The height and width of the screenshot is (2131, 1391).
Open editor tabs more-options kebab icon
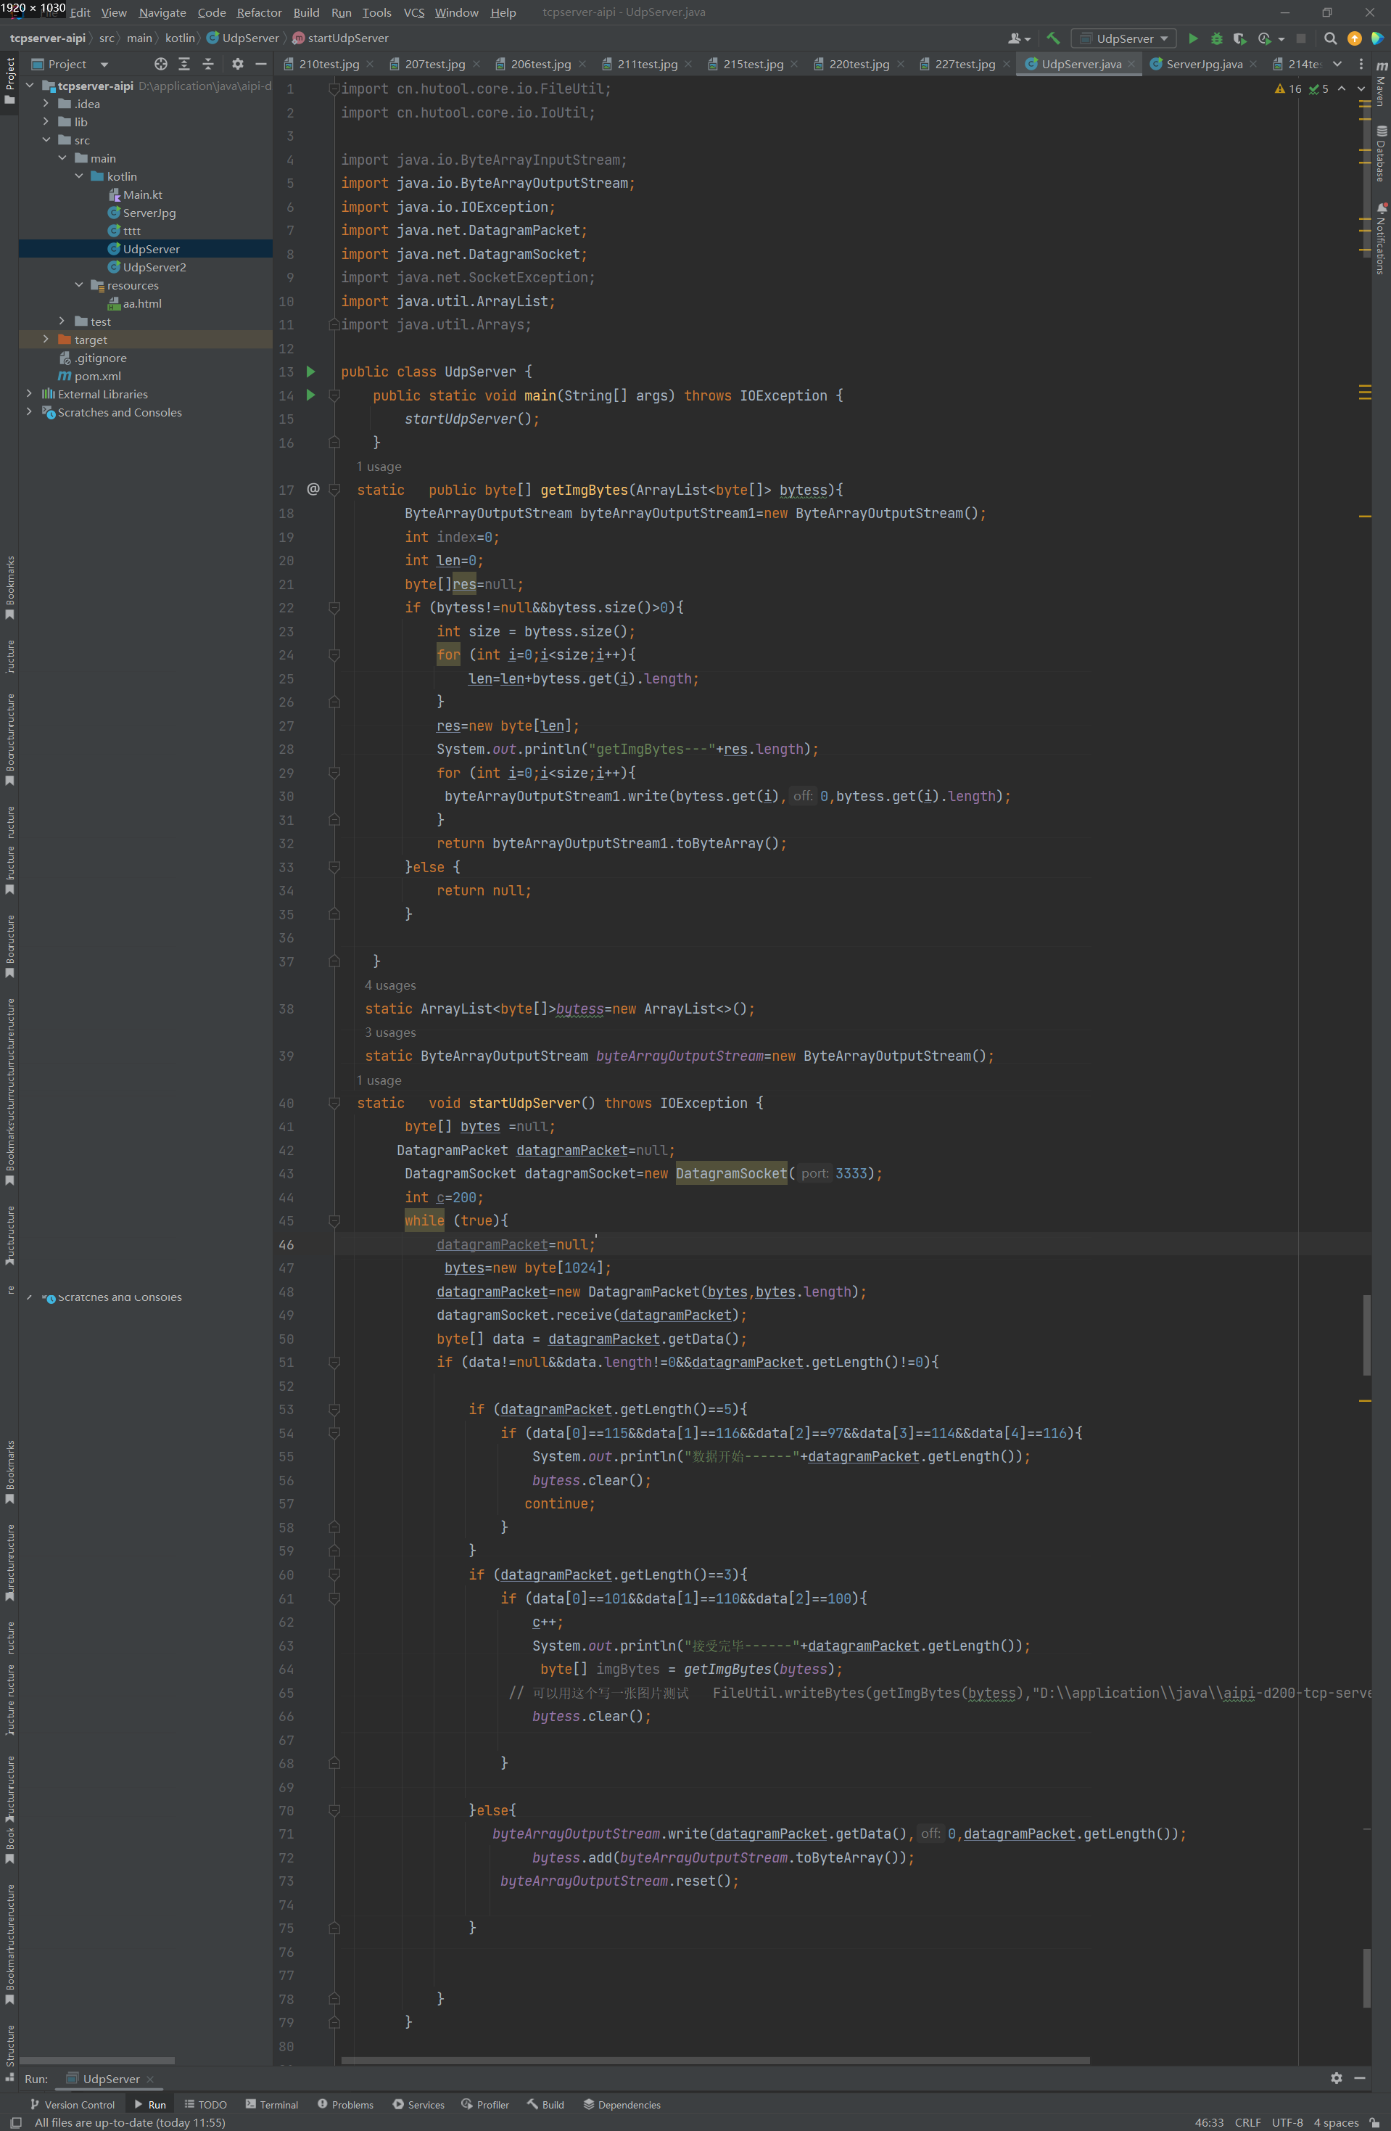click(1361, 64)
